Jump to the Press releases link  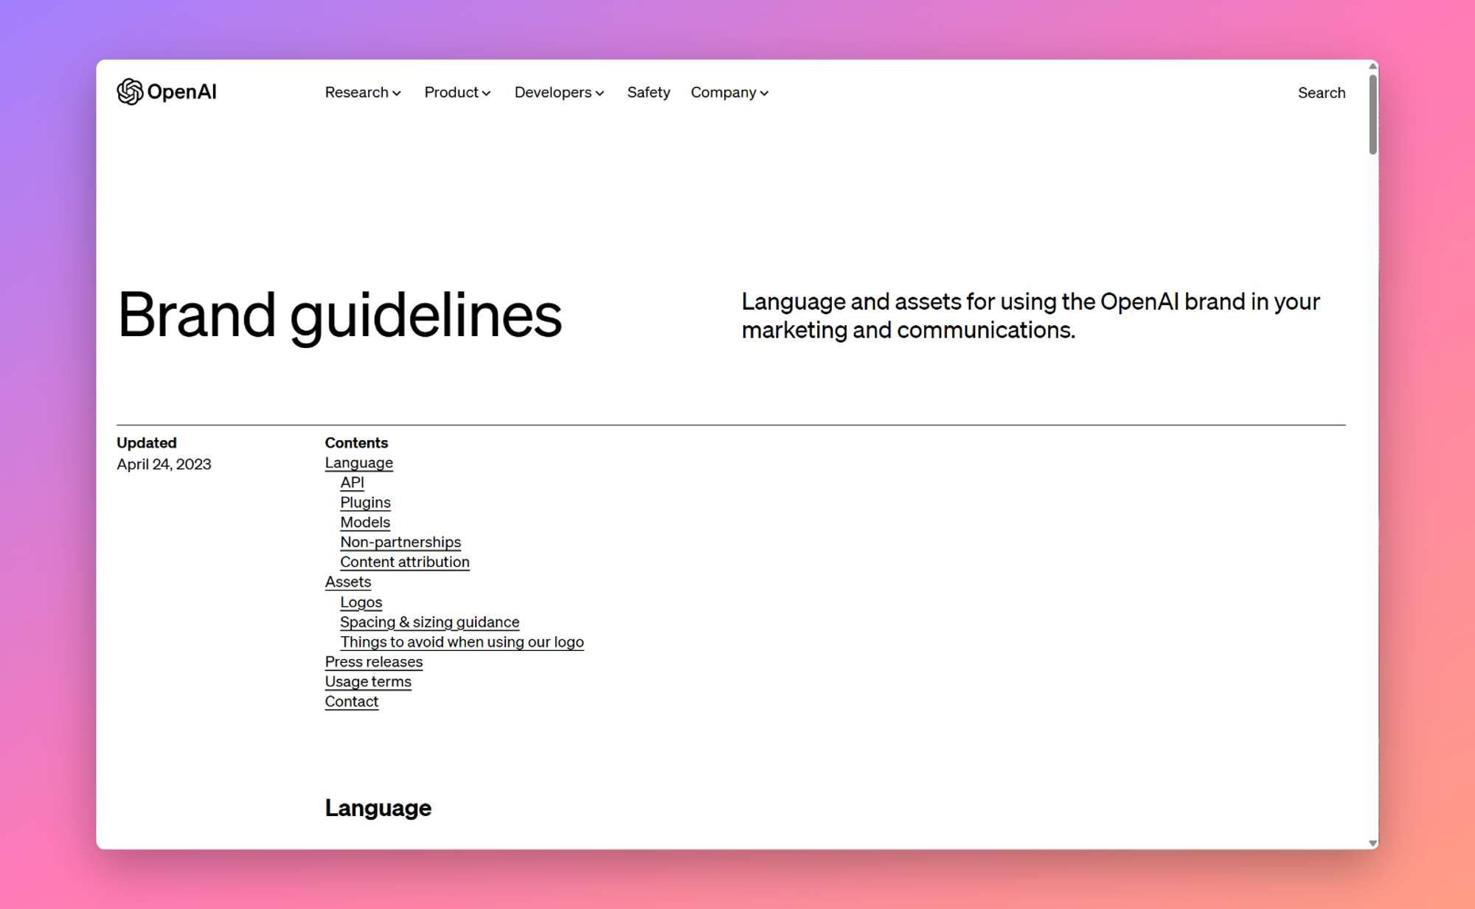373,662
